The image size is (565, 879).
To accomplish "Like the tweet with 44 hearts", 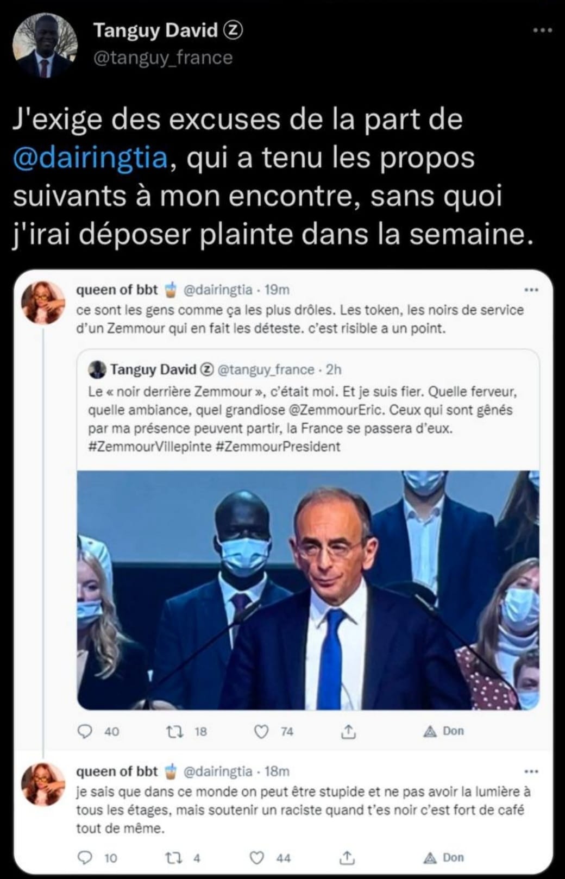I will pos(257,858).
